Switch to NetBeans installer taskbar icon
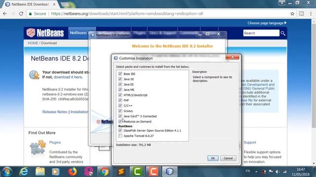 170,172
